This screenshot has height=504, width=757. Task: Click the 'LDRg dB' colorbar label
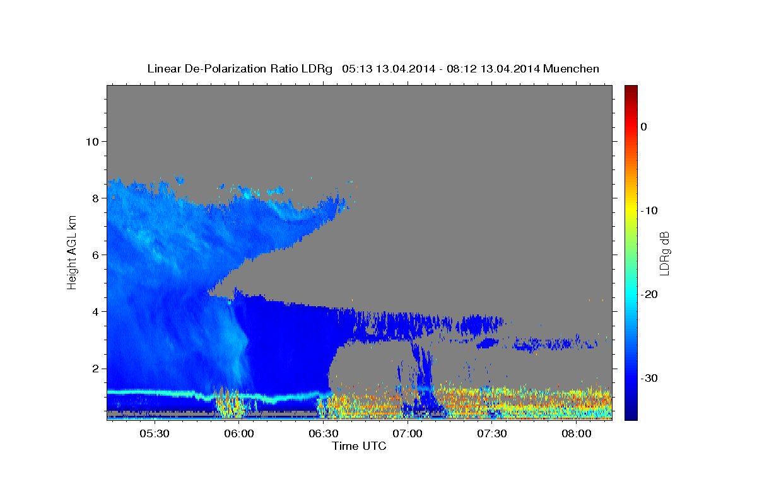tap(664, 253)
